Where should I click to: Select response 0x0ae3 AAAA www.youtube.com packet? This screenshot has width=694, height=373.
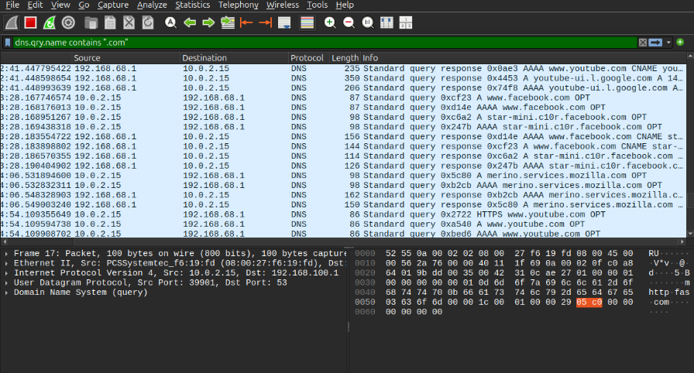click(x=343, y=69)
